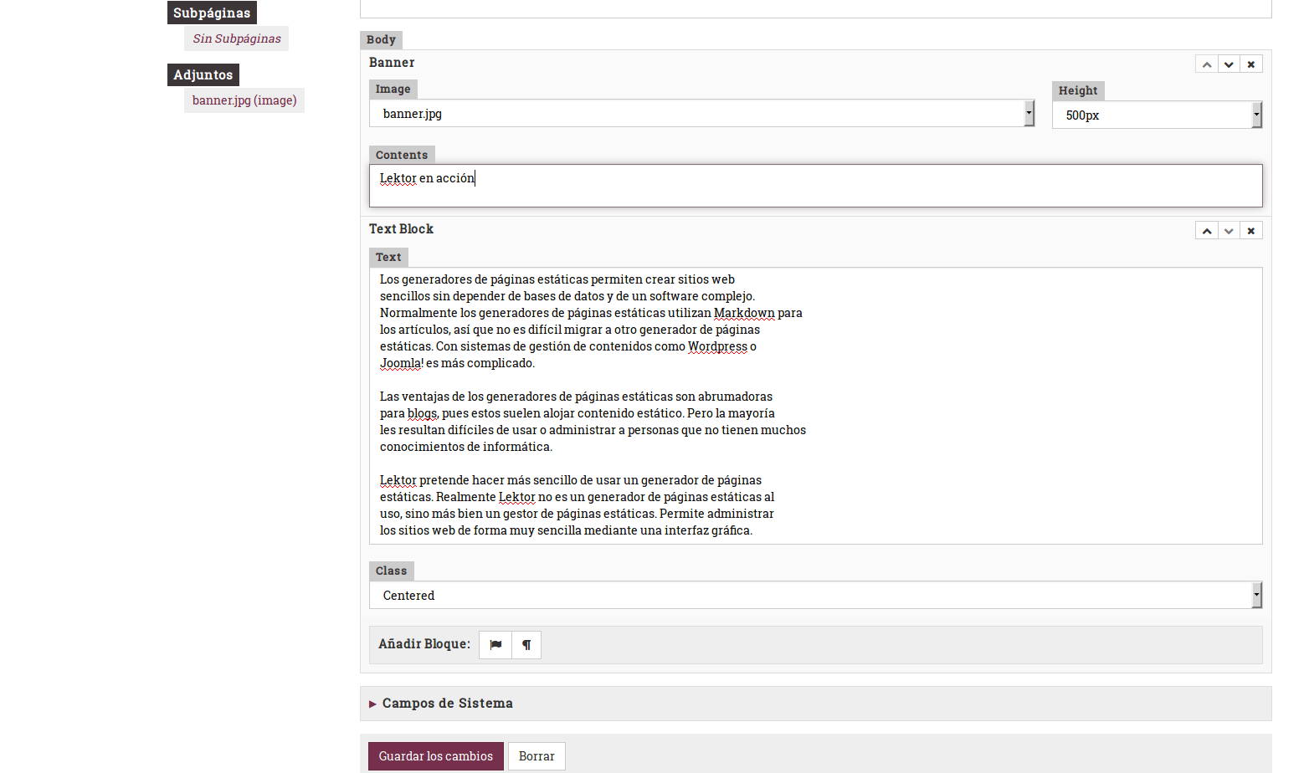Open the banner.jpg (image) attachment
1304x773 pixels.
[244, 100]
